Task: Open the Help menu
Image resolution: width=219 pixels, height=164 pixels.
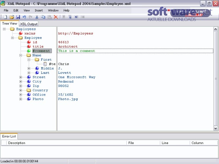Action: (x=66, y=10)
